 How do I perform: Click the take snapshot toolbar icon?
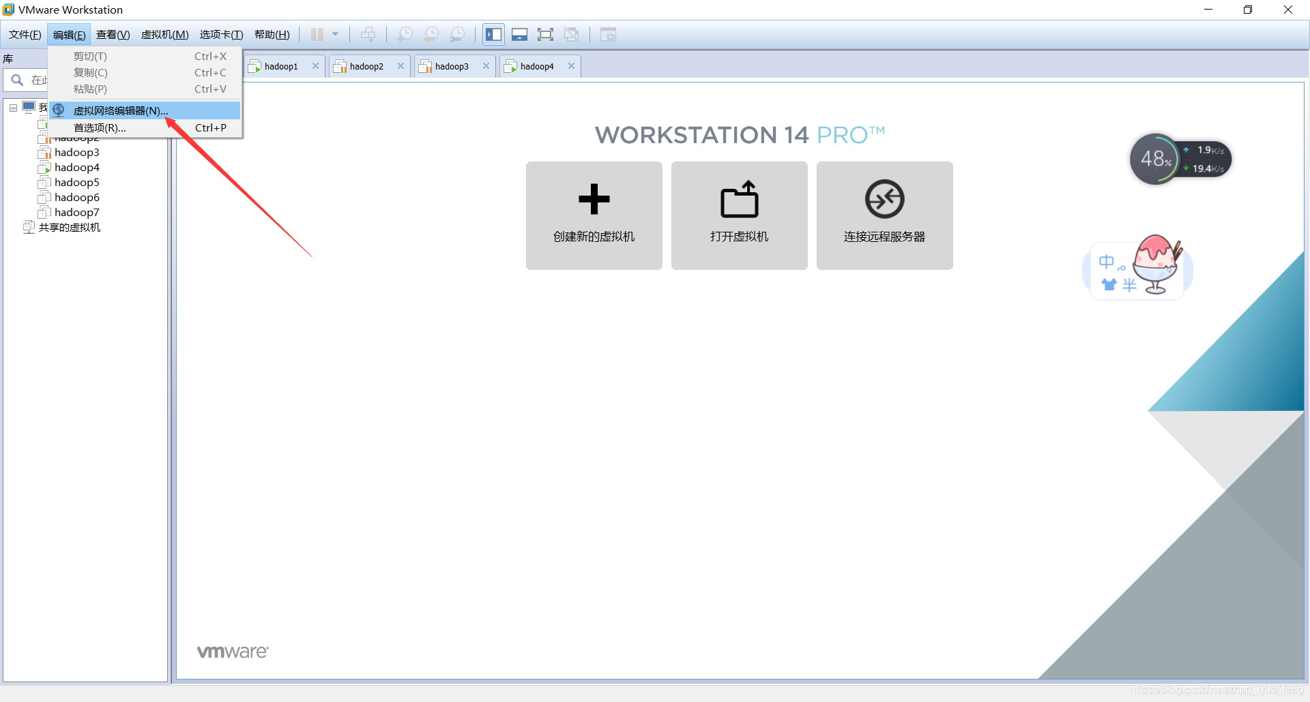coord(405,35)
